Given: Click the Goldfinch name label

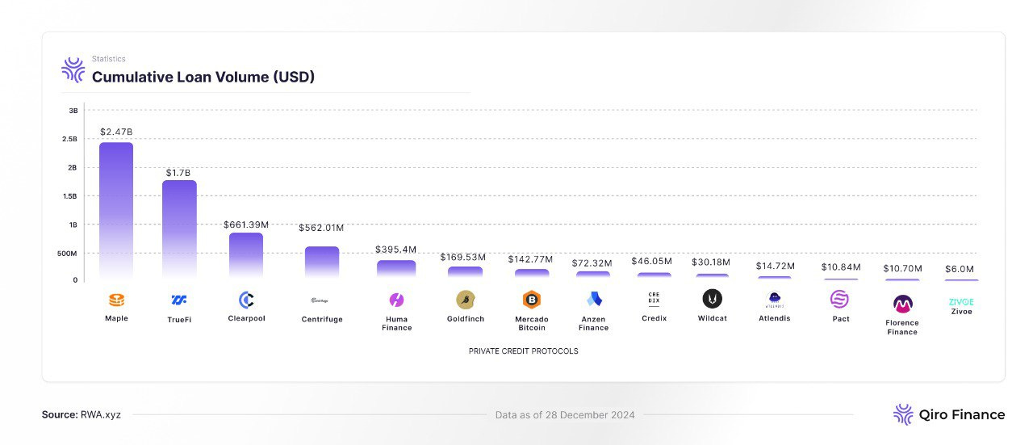Looking at the screenshot, I should pos(466,319).
